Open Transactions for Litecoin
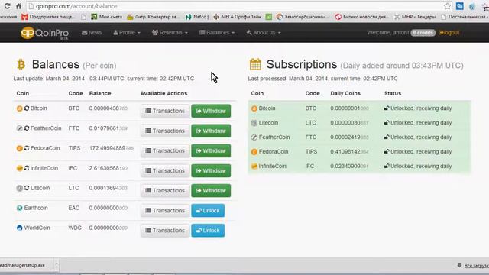The image size is (489, 275). 165,191
